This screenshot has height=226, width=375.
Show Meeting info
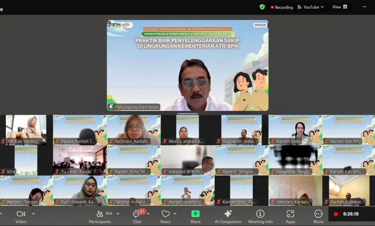[260, 216]
